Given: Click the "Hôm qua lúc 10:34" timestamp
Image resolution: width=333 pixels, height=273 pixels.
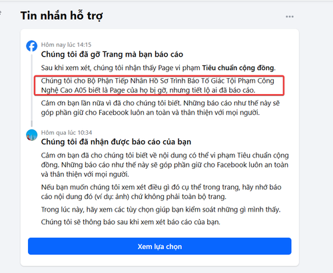Looking at the screenshot, I should click(x=67, y=133).
